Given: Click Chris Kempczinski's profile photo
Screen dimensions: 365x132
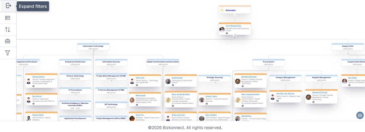Looking at the screenshot, I should [x=222, y=29].
